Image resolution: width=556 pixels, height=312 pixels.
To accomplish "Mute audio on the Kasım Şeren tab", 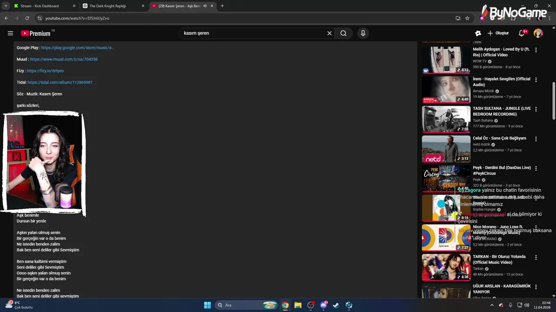I will coord(205,6).
